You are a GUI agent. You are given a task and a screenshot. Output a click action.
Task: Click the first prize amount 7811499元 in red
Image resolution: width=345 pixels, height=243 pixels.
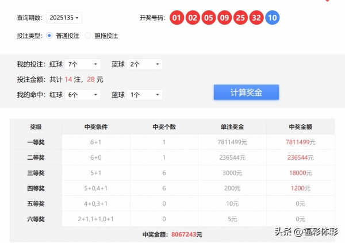(x=301, y=142)
